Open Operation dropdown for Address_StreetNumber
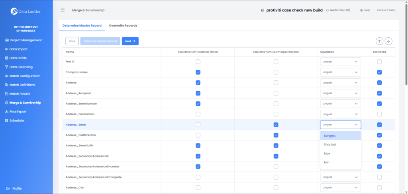Screen dimensions: 408x194 point(340,104)
